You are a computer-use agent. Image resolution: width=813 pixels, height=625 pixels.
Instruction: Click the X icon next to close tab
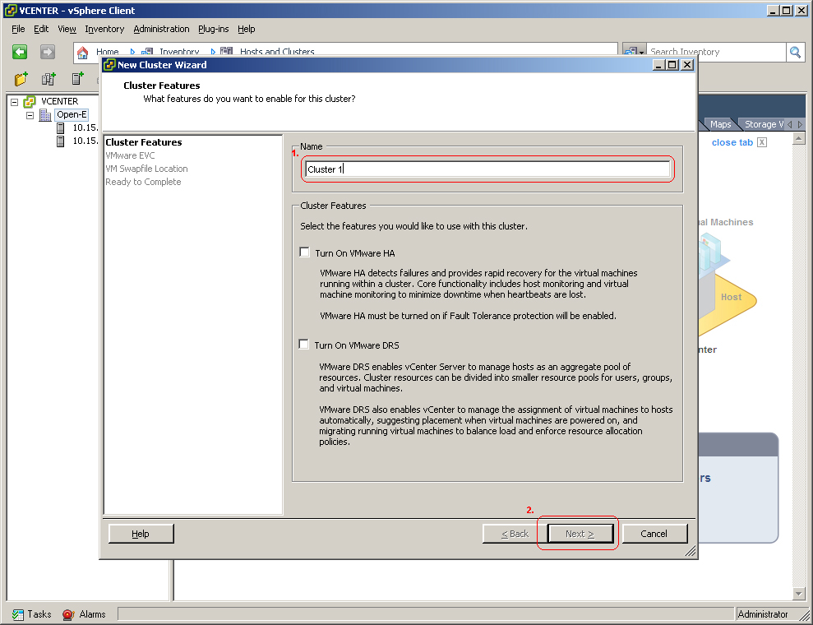point(762,142)
